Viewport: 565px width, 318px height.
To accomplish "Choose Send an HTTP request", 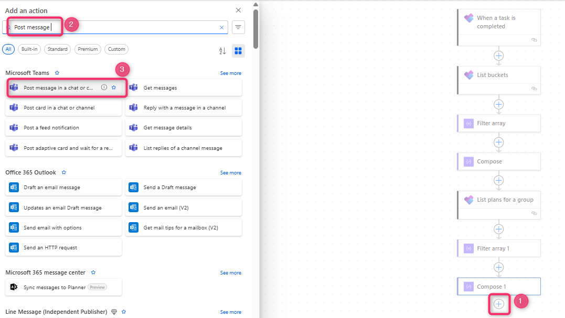I will coord(63,247).
